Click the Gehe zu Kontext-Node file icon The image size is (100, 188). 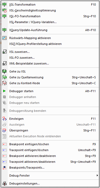tap(4, 83)
